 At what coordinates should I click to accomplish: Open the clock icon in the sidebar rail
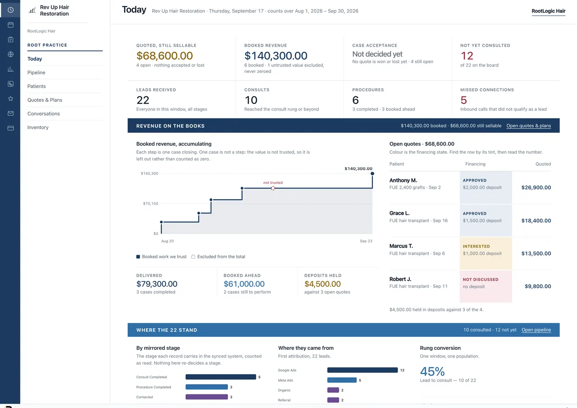(x=10, y=10)
